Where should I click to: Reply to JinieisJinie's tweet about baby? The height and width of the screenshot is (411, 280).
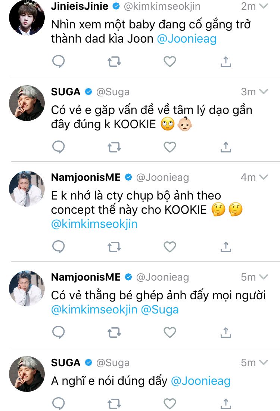click(58, 62)
